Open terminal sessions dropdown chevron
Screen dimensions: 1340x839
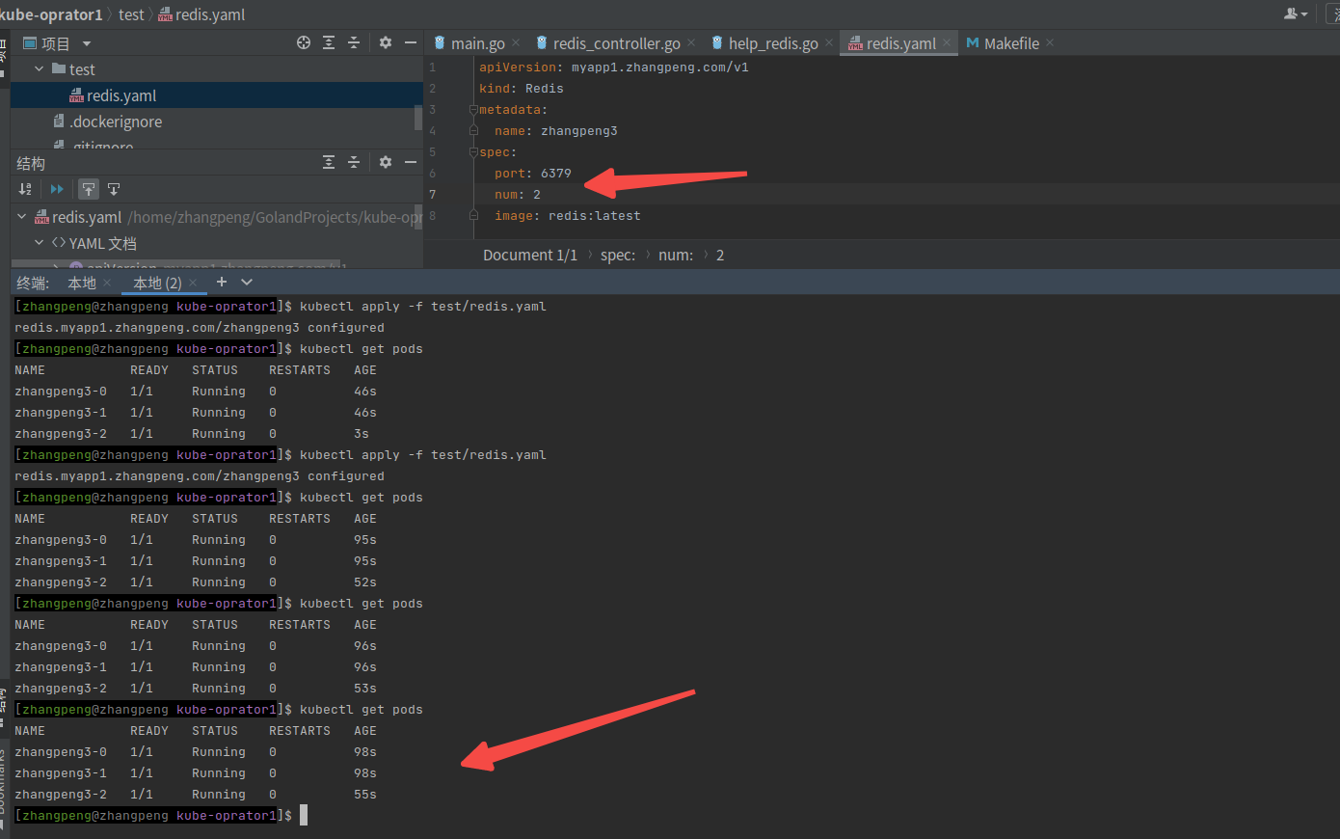247,282
